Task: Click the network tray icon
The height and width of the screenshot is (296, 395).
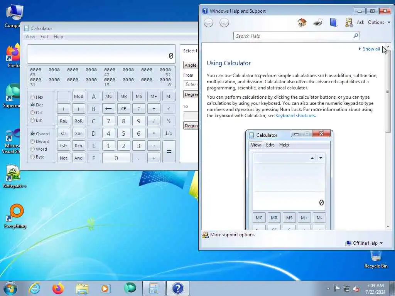Action: [x=347, y=289]
